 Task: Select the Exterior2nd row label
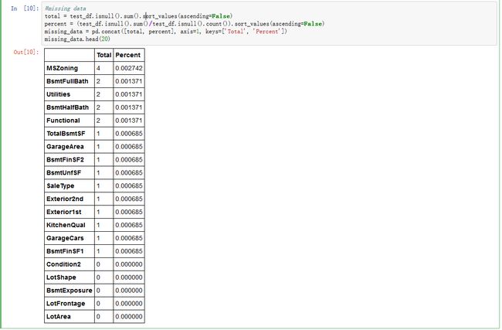tap(65, 199)
